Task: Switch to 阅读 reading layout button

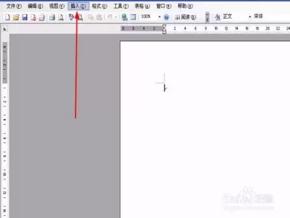Action: coord(186,17)
